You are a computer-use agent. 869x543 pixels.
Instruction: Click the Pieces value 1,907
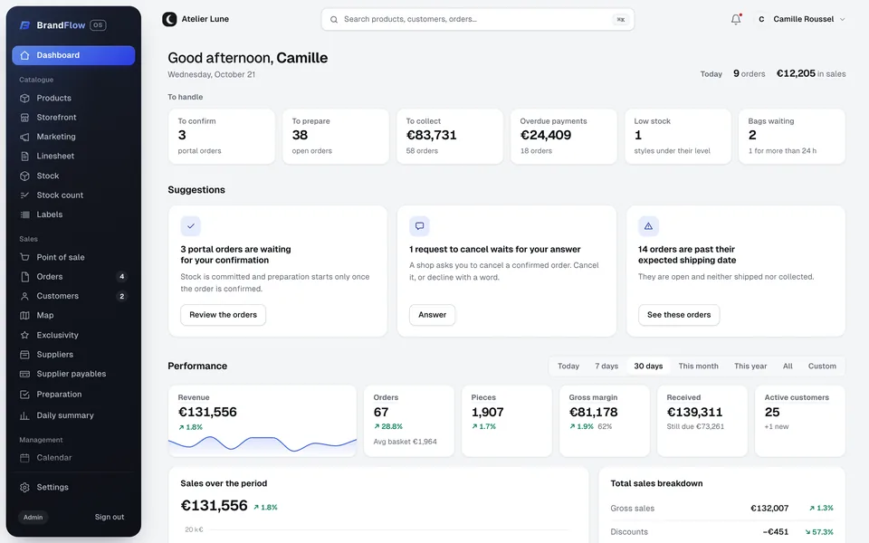coord(487,413)
